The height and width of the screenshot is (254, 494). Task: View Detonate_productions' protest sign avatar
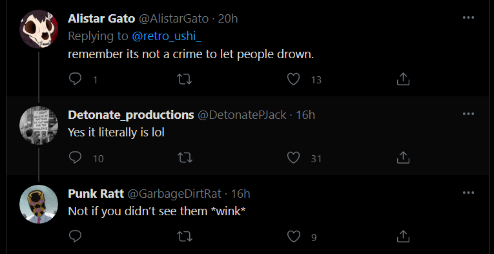tap(39, 125)
